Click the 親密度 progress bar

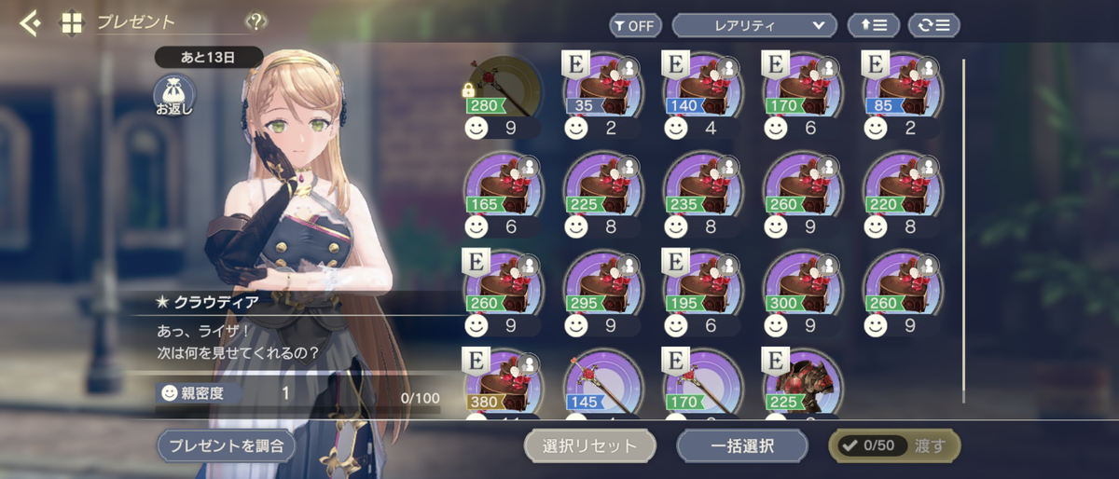297,409
